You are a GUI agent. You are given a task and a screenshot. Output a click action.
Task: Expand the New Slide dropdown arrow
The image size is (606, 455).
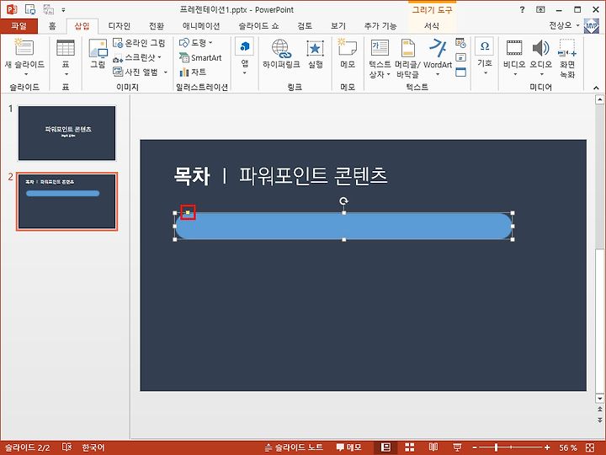pyautogui.click(x=26, y=74)
